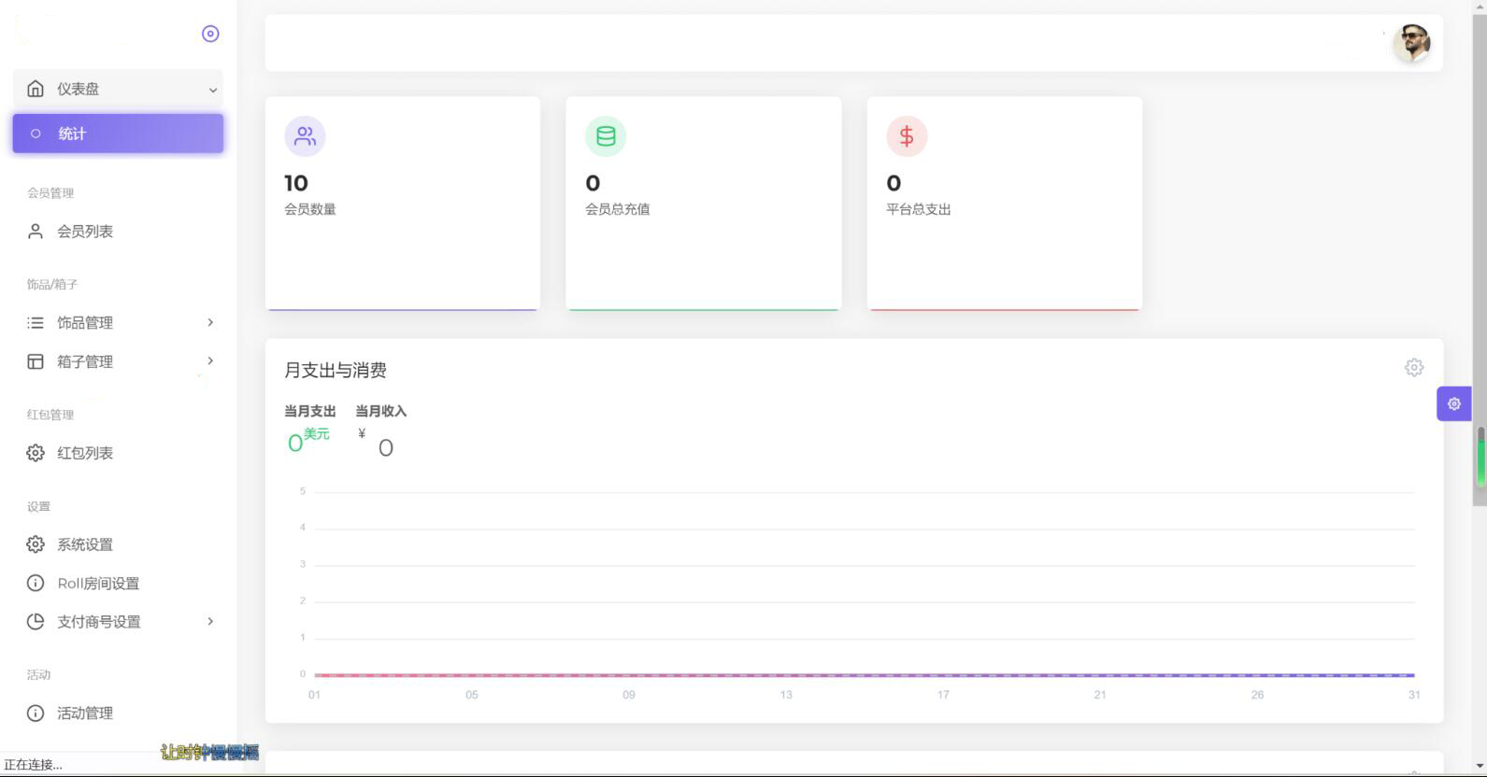Collapse the 仪表盘 menu chevron

[213, 90]
